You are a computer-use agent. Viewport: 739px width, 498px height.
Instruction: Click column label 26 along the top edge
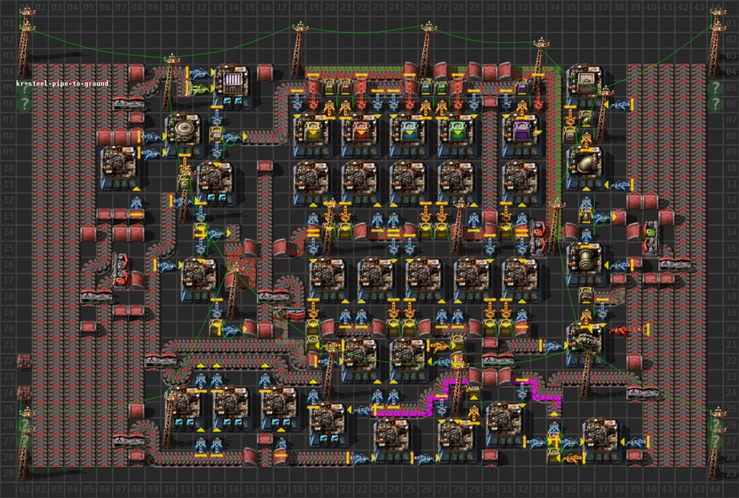tap(425, 7)
